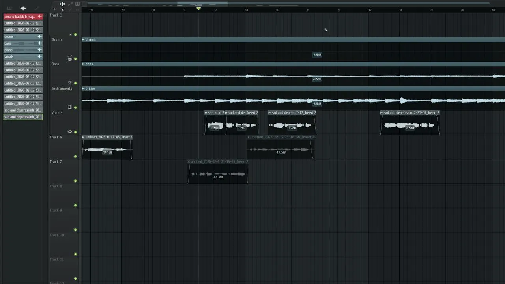This screenshot has height=284, width=505.
Task: Open the bass clip menu arrow
Action: [x=83, y=64]
